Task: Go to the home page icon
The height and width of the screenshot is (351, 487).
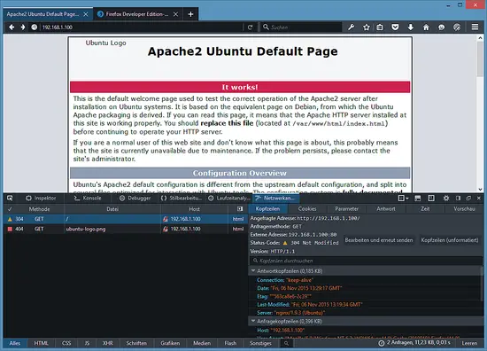Action: coord(426,27)
